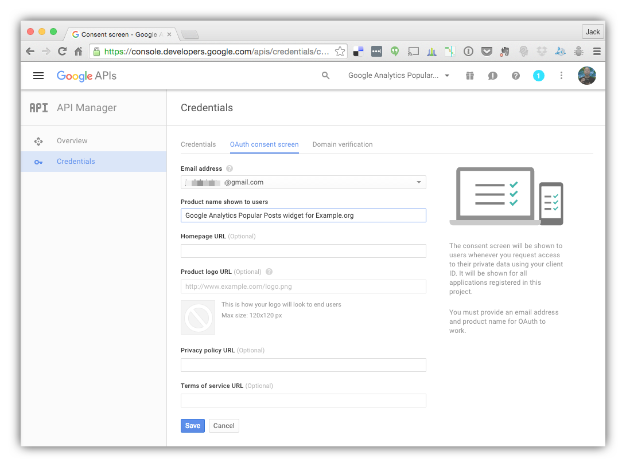
Task: Switch to the Credentials tab
Action: (x=198, y=144)
